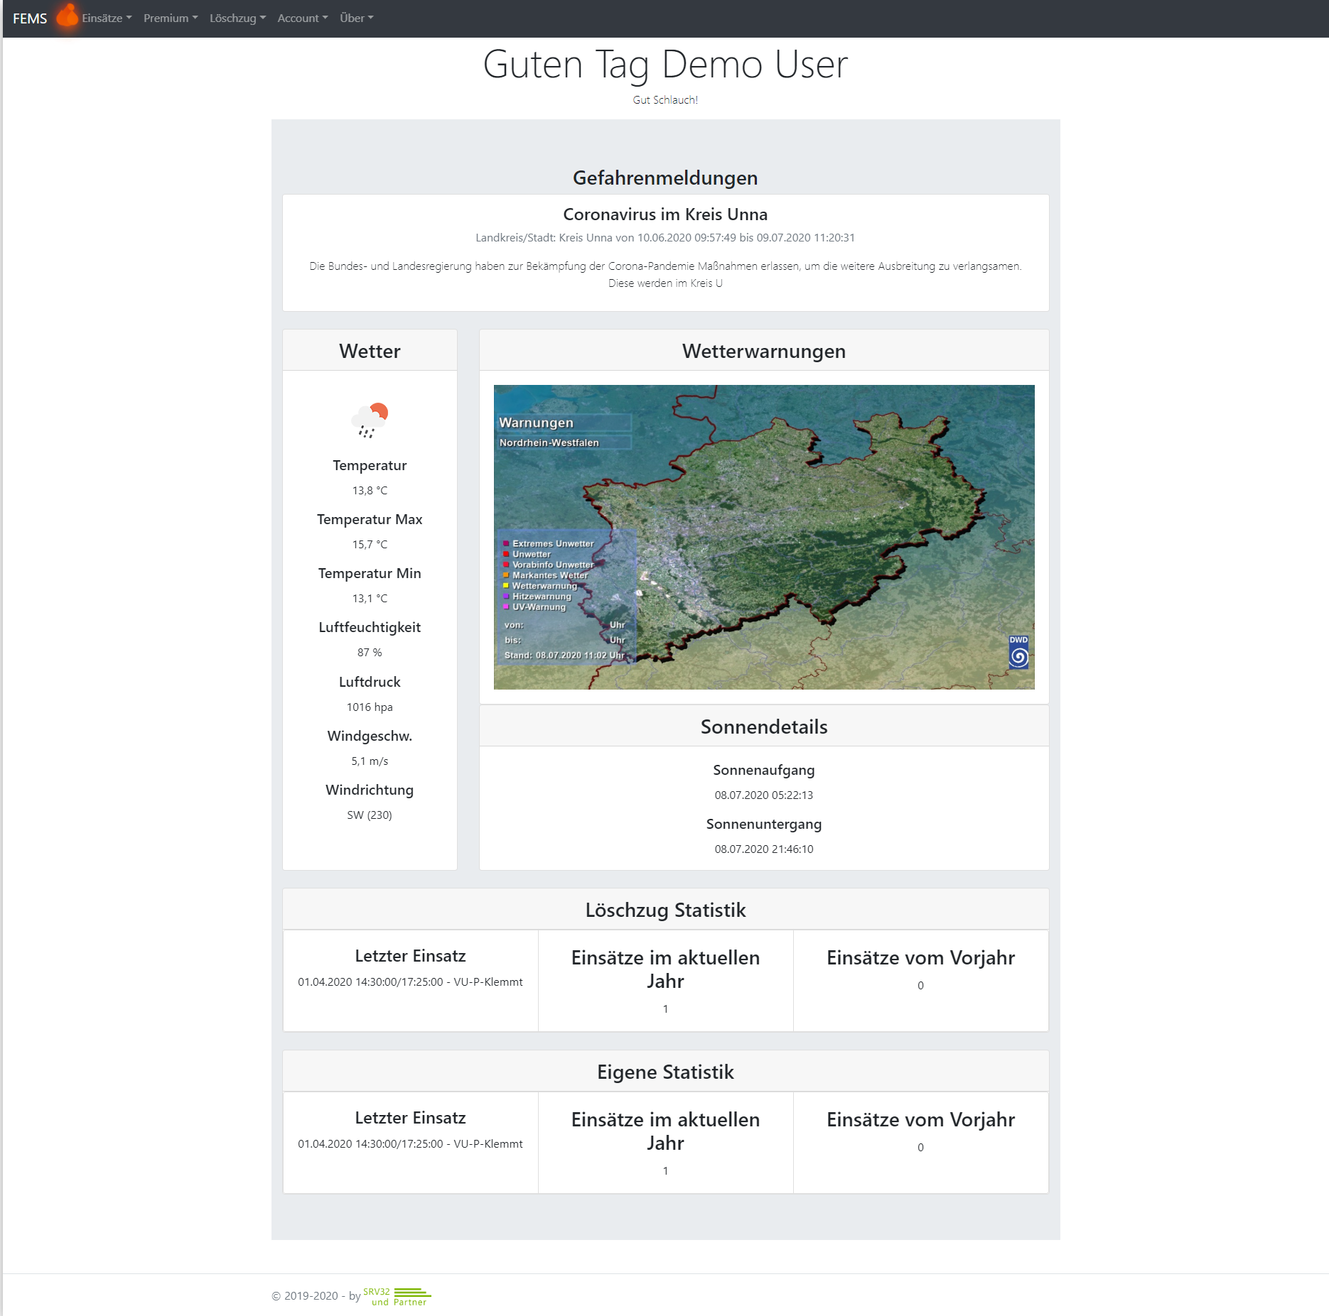Click the Corona-Pandemie description paragraph

pyautogui.click(x=665, y=275)
